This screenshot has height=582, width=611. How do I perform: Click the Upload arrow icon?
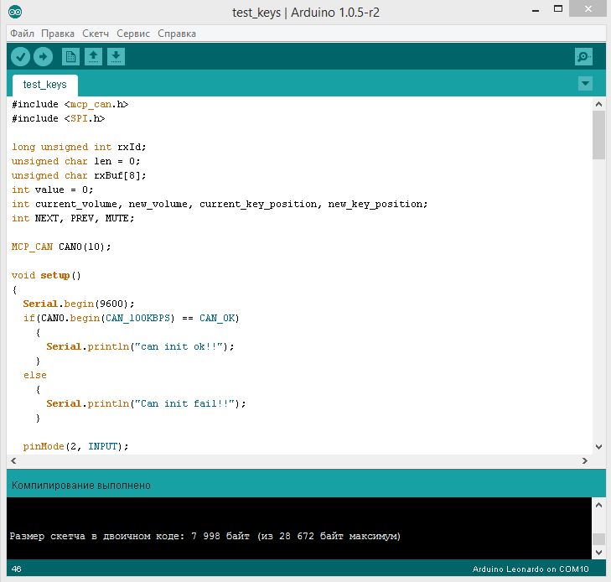[43, 56]
